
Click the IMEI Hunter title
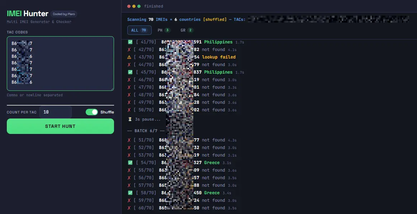pyautogui.click(x=28, y=14)
